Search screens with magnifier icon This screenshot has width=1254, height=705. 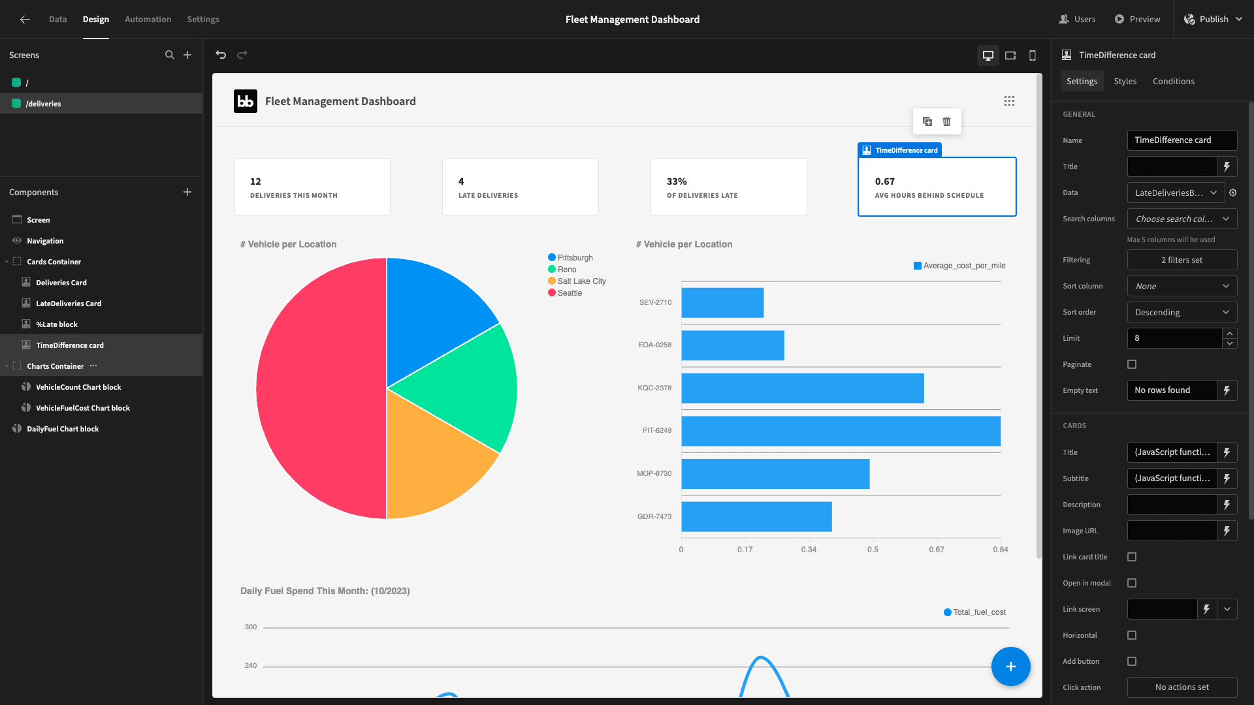(x=170, y=55)
